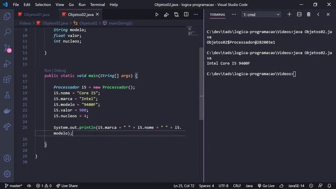The image size is (336, 189).
Task: Click the Debug CodeLens above main
Action: [60, 70]
